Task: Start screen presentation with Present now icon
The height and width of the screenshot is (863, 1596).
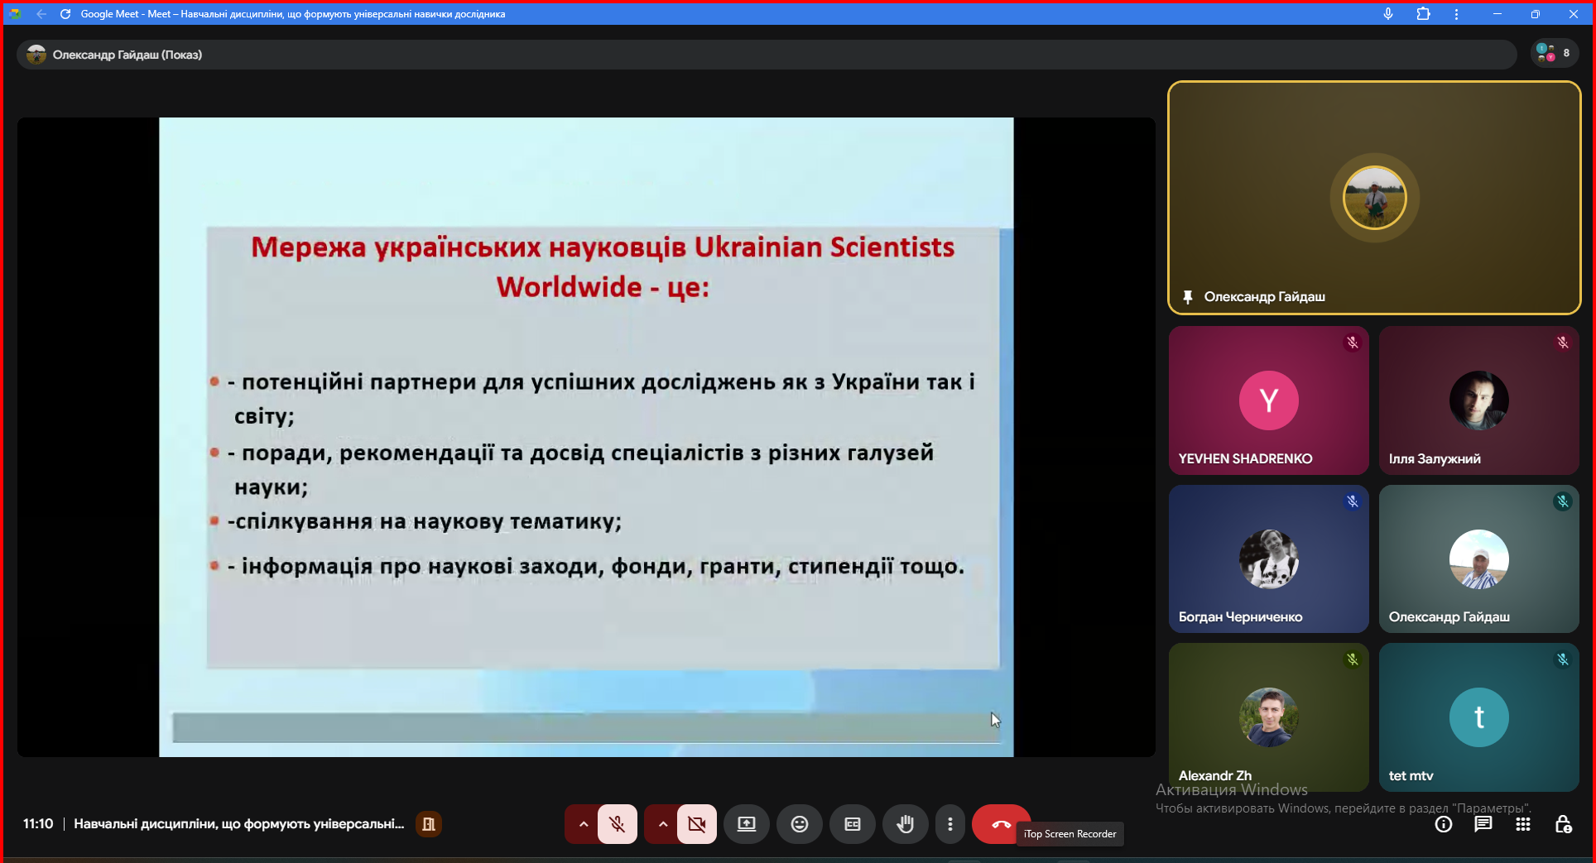Action: 747,824
